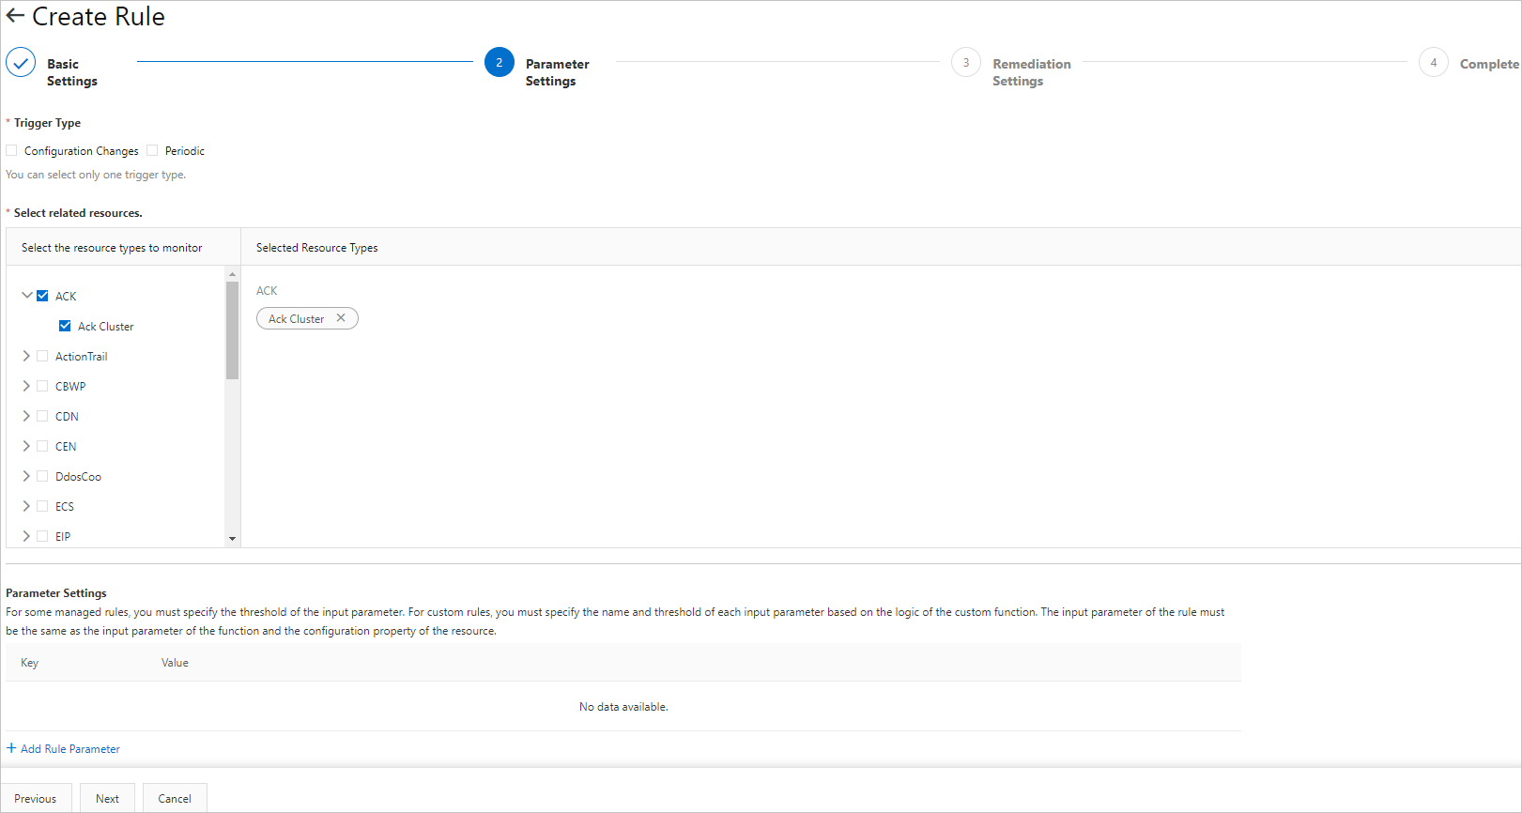This screenshot has width=1522, height=813.
Task: Click the Key column header
Action: tap(30, 663)
